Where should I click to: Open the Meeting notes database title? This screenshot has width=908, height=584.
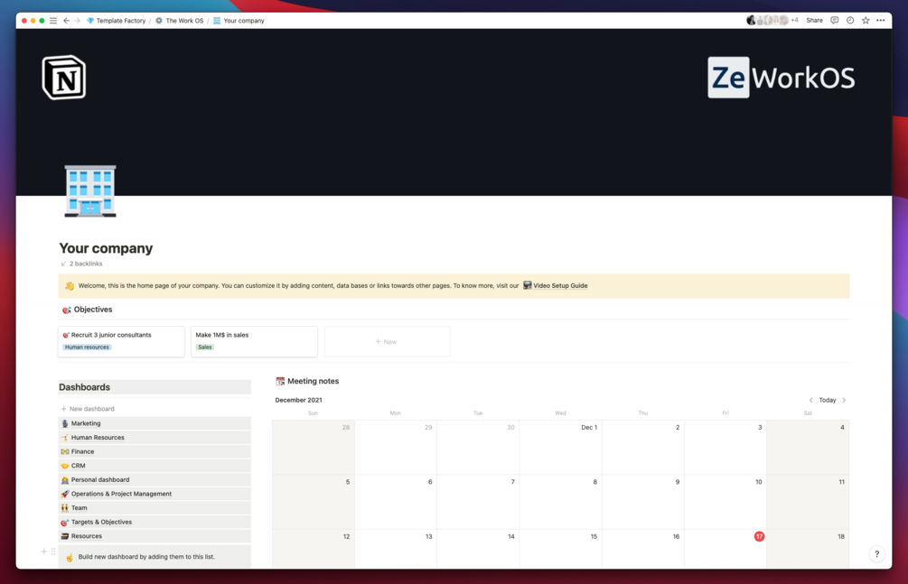click(313, 381)
